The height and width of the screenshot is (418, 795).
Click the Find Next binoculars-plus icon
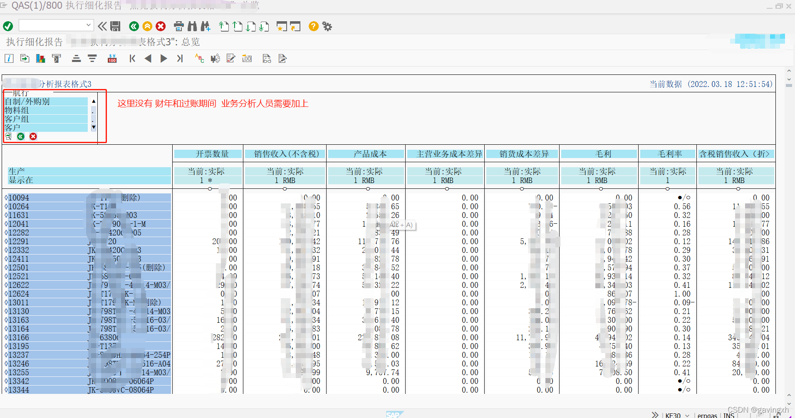[x=206, y=26]
